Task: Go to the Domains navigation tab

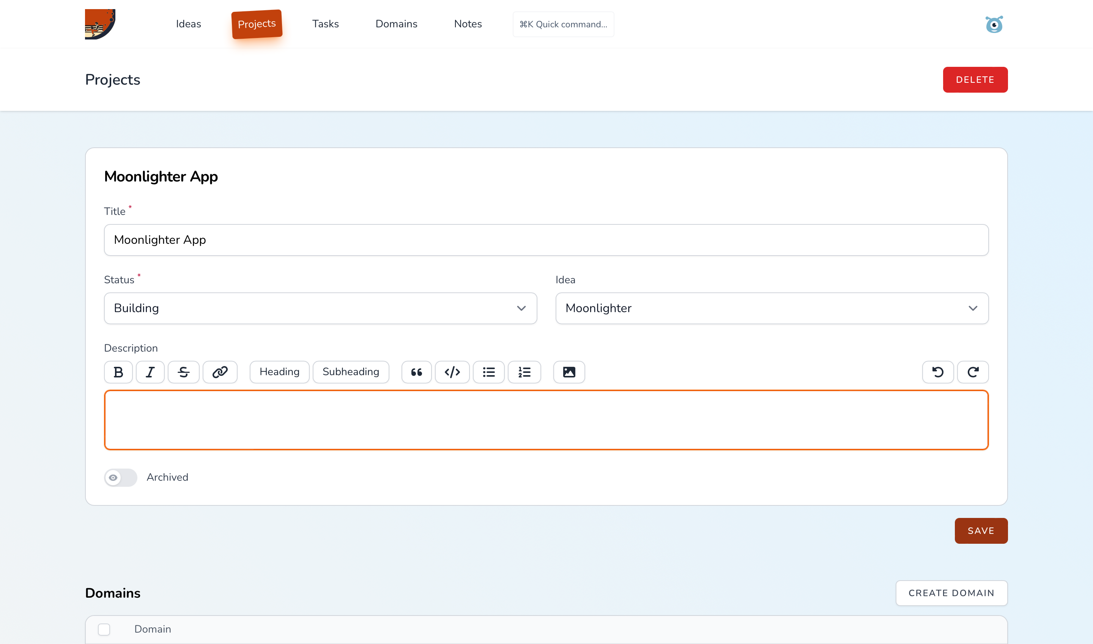Action: (396, 24)
